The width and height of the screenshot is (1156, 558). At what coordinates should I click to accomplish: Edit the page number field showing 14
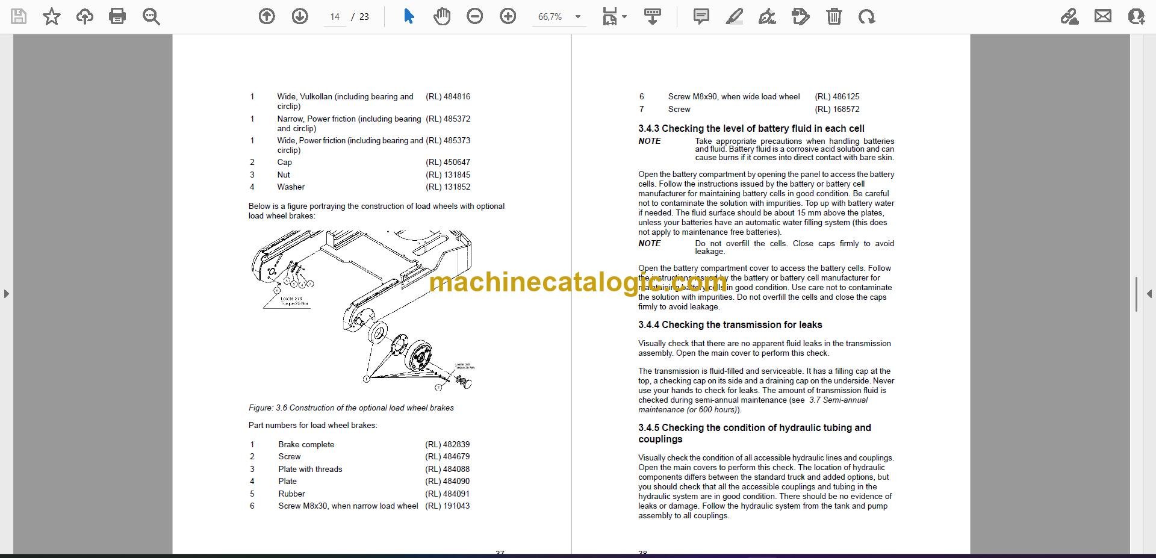(335, 17)
